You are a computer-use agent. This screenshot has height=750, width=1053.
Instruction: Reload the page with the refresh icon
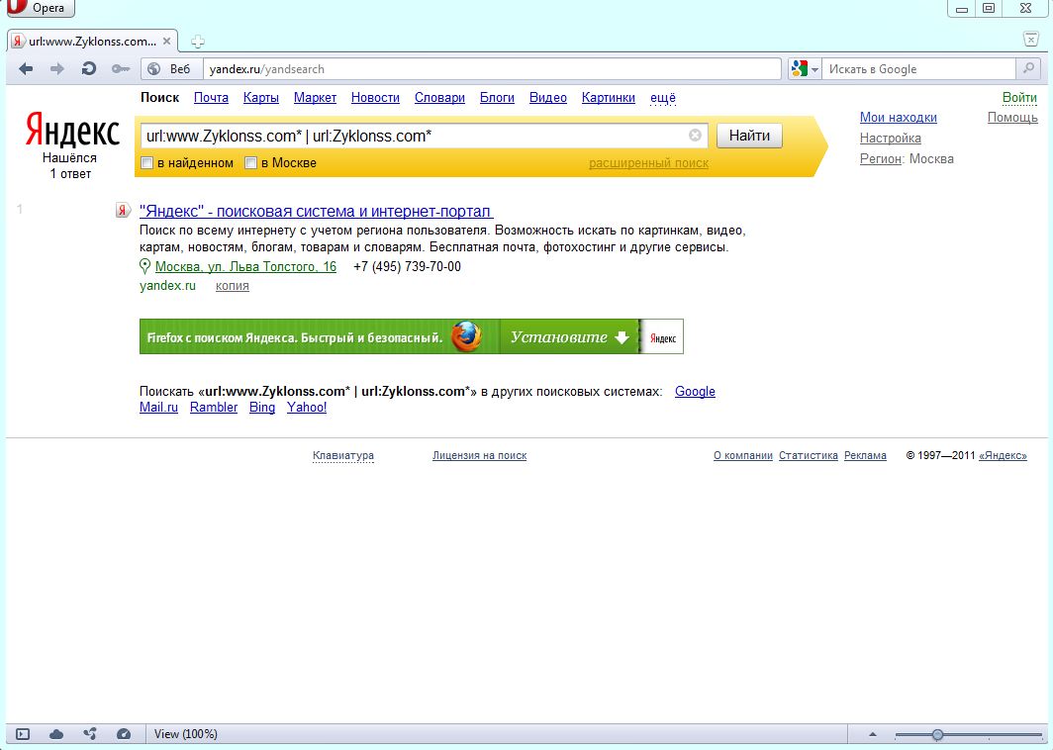pos(89,68)
